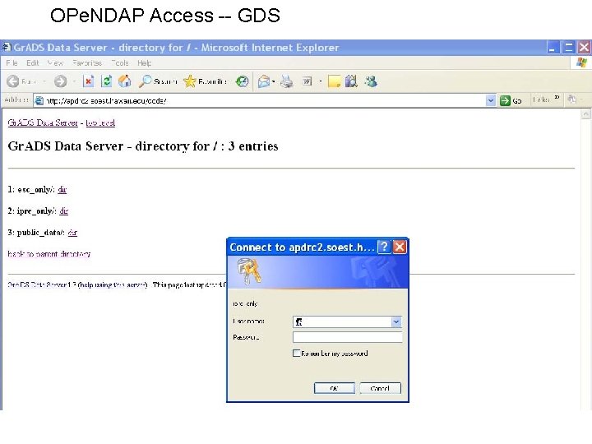592x444 pixels.
Task: Open dir link for public_data
Action: pyautogui.click(x=72, y=232)
